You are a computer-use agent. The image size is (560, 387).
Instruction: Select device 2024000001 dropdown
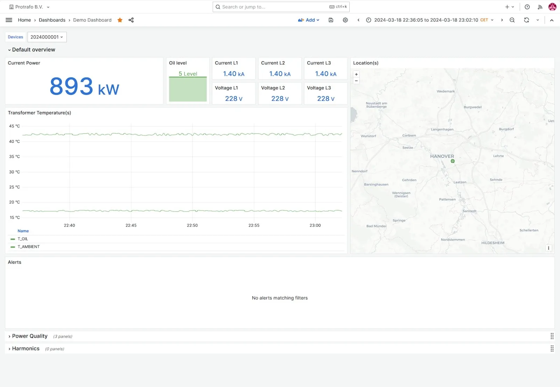tap(47, 37)
